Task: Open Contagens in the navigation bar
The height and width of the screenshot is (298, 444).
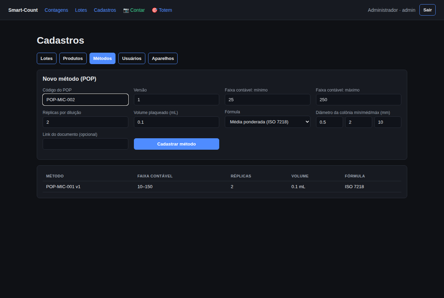Action: [57, 10]
